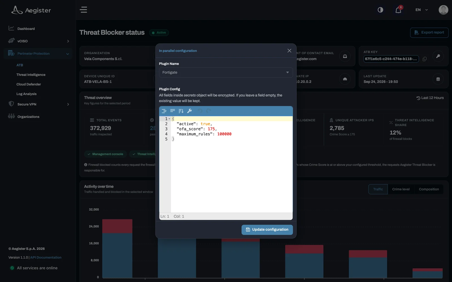452x282 pixels.
Task: Click the Update configuration button
Action: tap(267, 230)
